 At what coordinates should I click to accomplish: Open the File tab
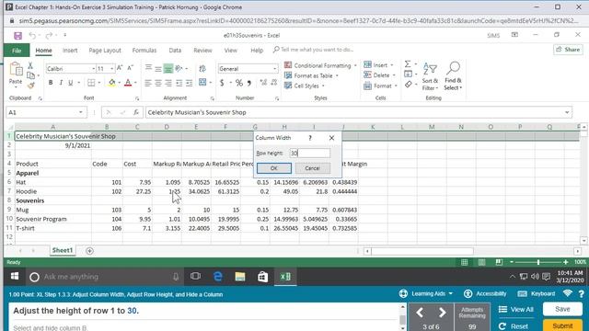(17, 51)
